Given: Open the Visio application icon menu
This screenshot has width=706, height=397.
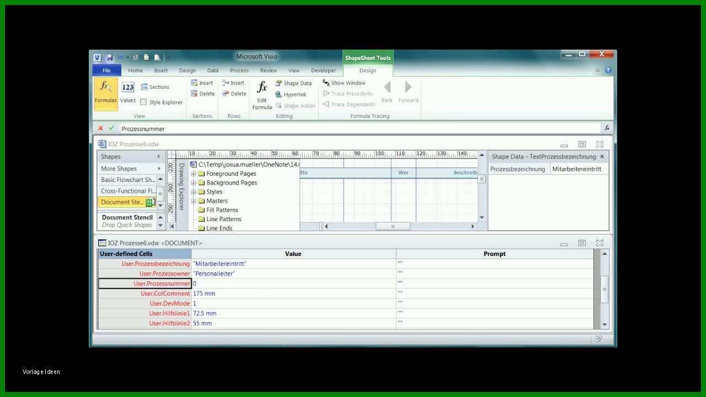Looking at the screenshot, I should 97,57.
